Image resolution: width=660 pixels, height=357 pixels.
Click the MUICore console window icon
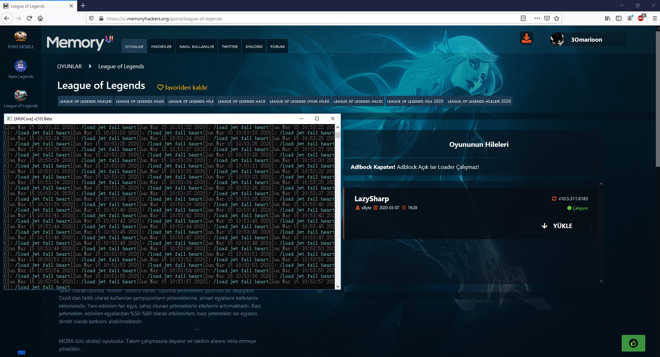click(x=10, y=119)
